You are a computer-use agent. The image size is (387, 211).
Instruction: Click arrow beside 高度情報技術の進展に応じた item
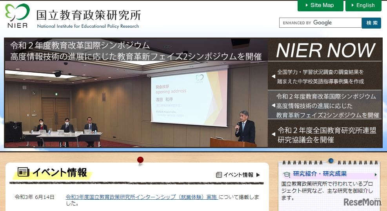(273, 105)
